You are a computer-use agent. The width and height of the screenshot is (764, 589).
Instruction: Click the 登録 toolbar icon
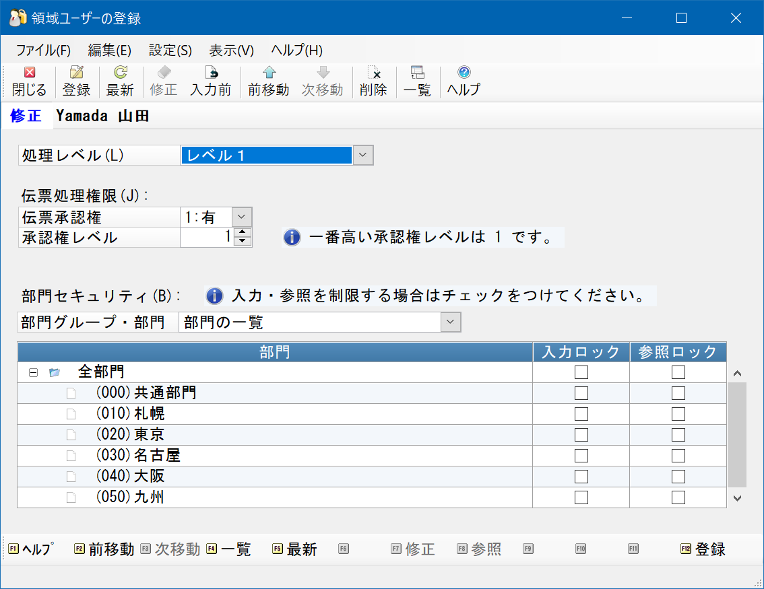(77, 81)
